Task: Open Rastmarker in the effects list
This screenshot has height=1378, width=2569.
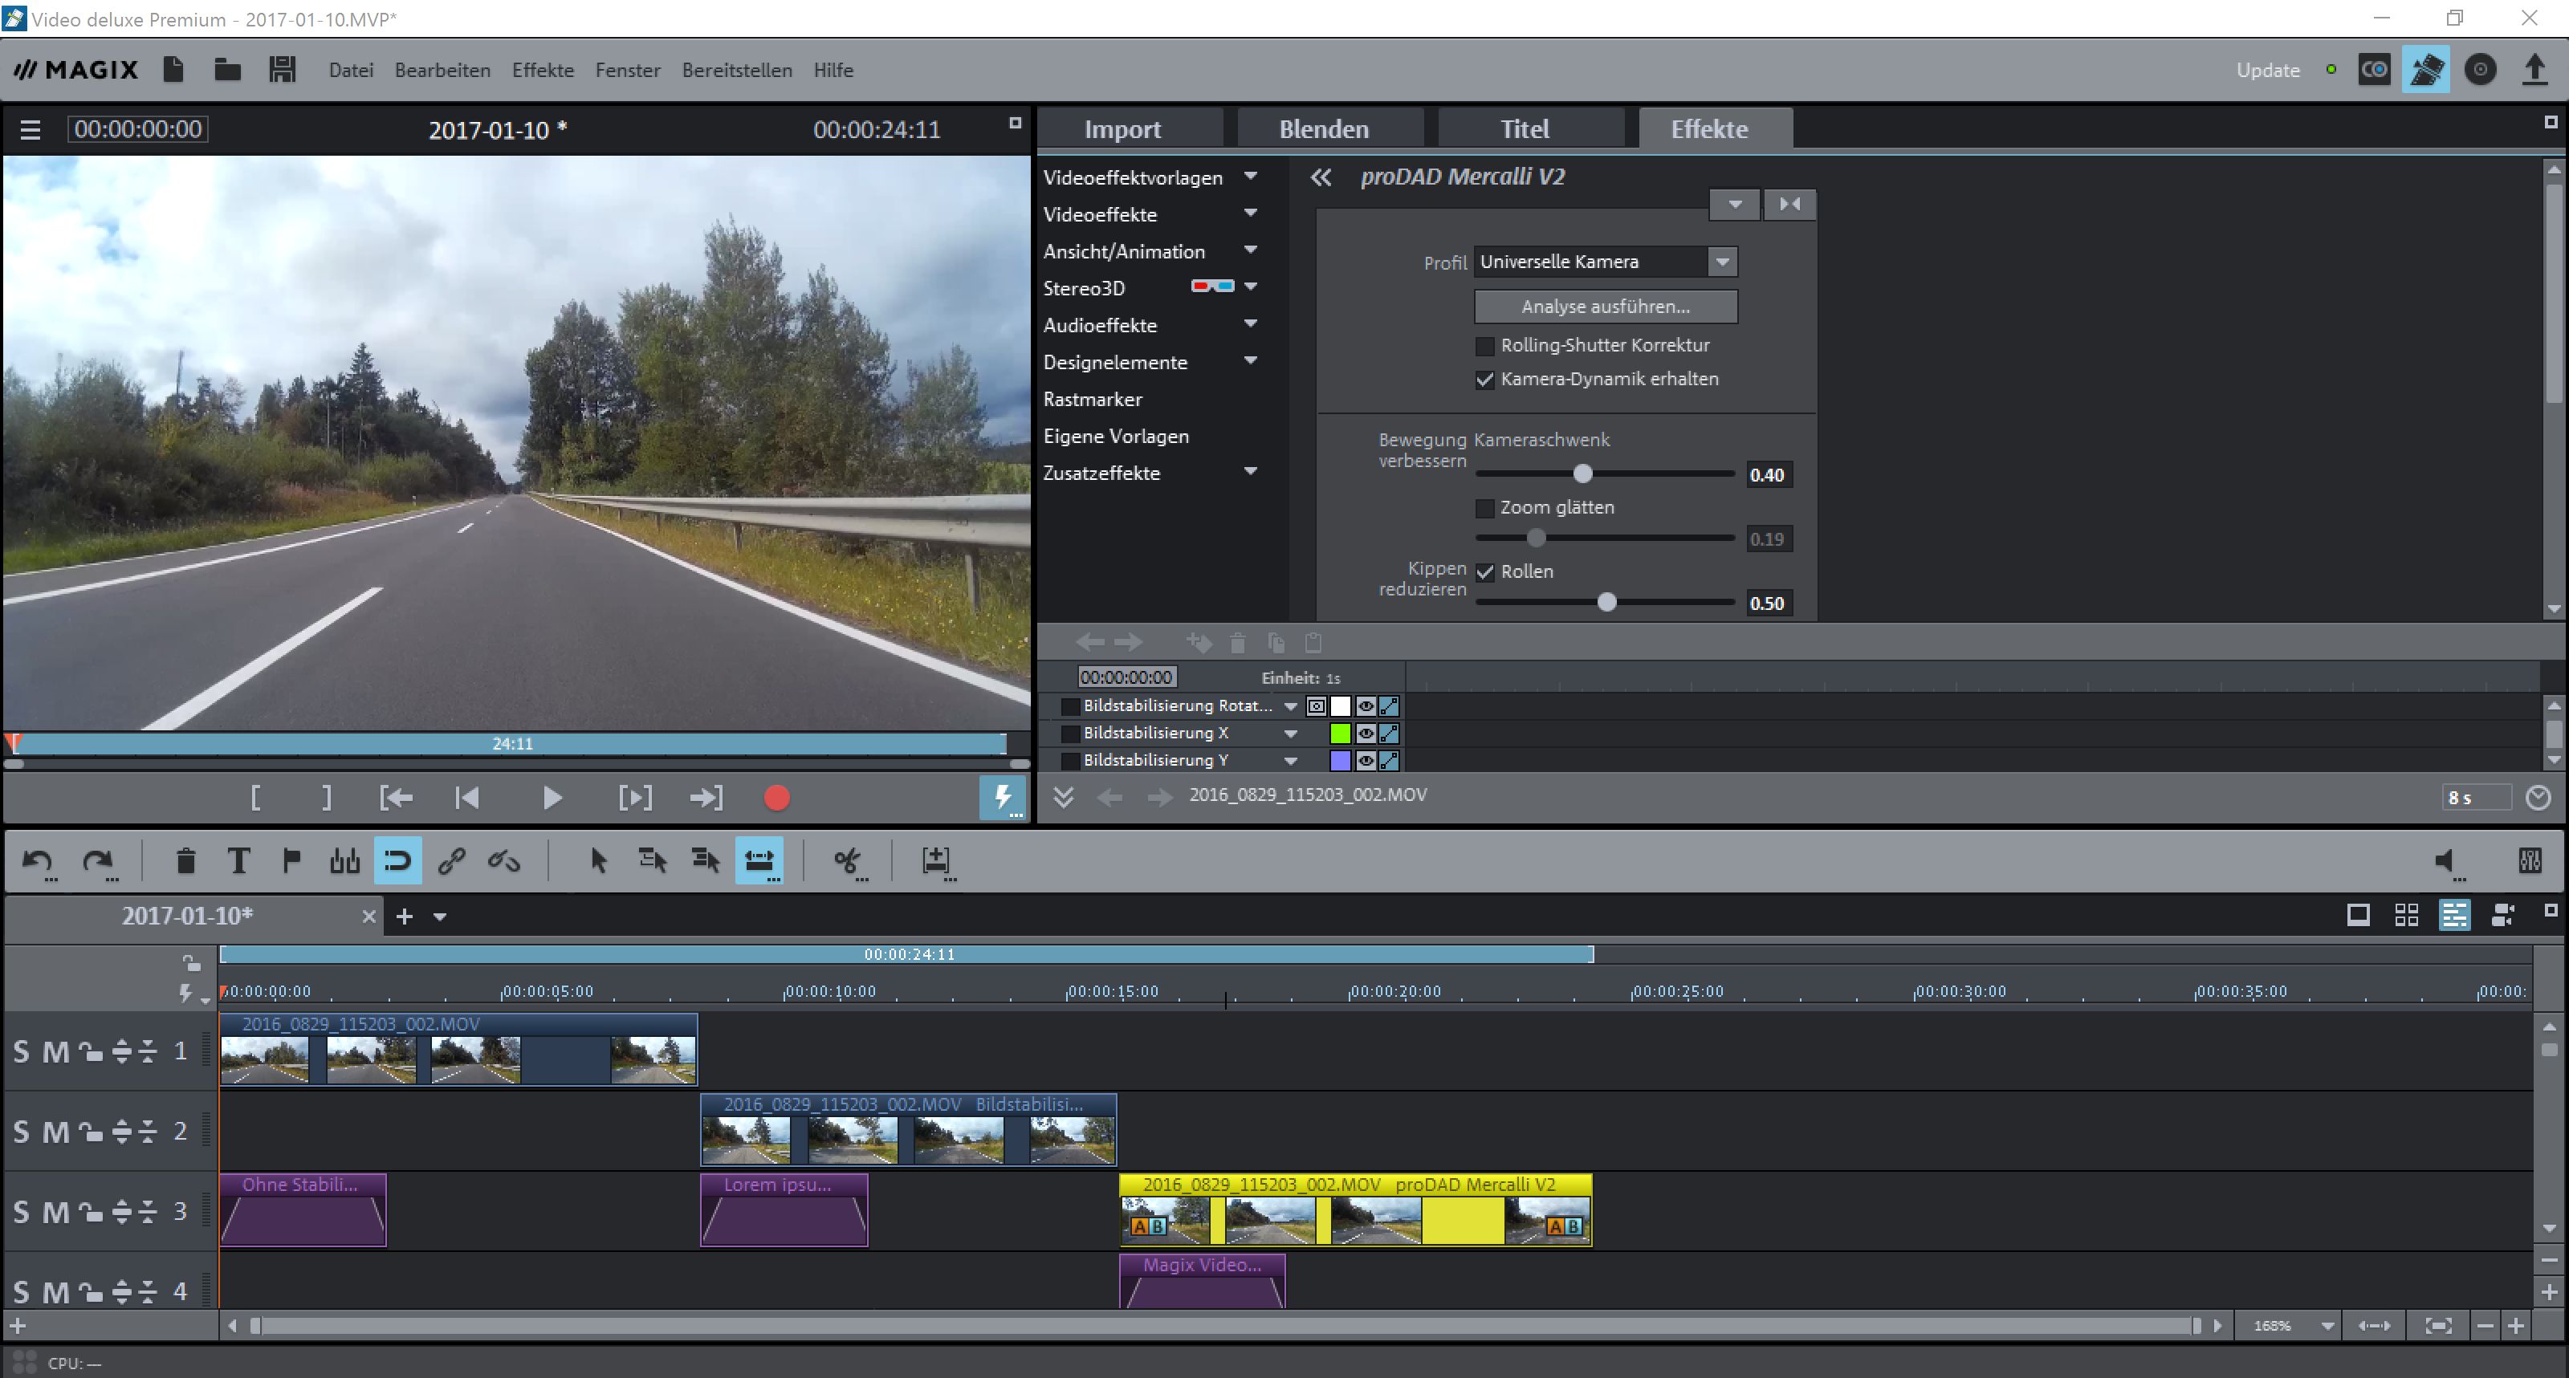Action: pos(1093,399)
